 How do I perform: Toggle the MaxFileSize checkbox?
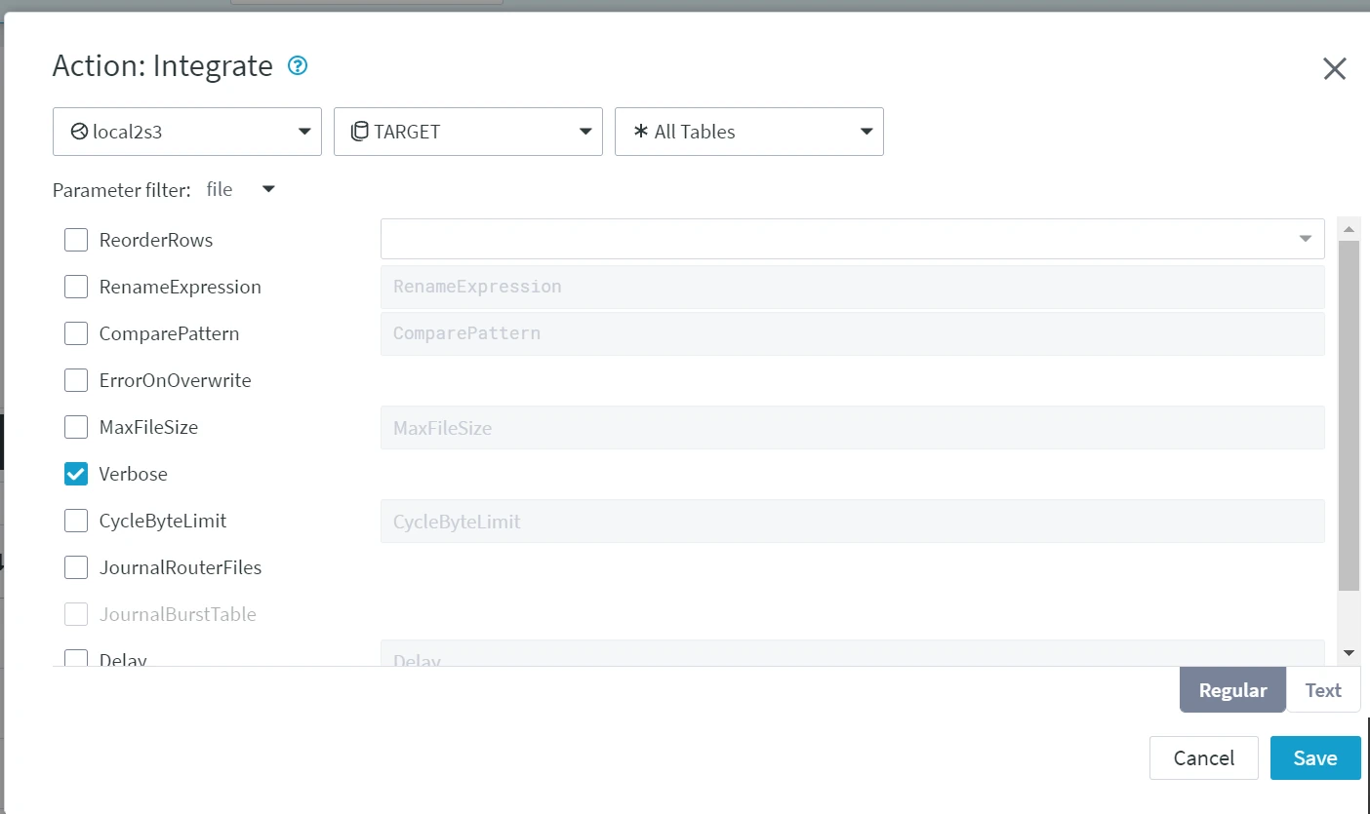pyautogui.click(x=76, y=427)
